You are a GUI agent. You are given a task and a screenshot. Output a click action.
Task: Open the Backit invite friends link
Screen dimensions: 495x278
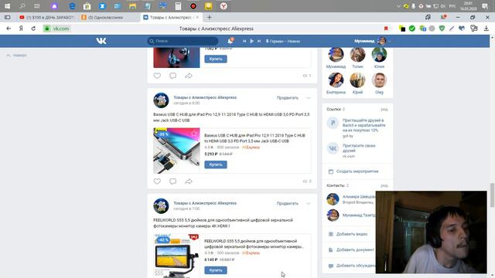[x=364, y=125]
